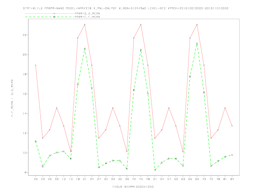The height and width of the screenshot is (195, 253).
Task: Click x-axis tick label 57
Action: click(169, 179)
